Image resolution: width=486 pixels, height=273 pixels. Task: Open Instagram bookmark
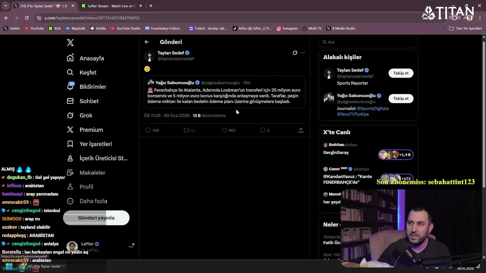pos(287,28)
